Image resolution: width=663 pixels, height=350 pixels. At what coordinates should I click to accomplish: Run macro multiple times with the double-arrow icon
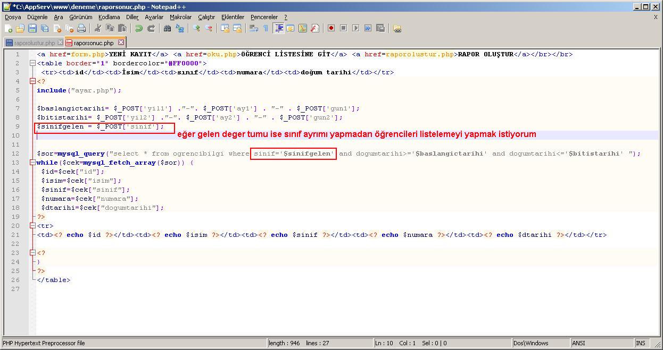[368, 28]
